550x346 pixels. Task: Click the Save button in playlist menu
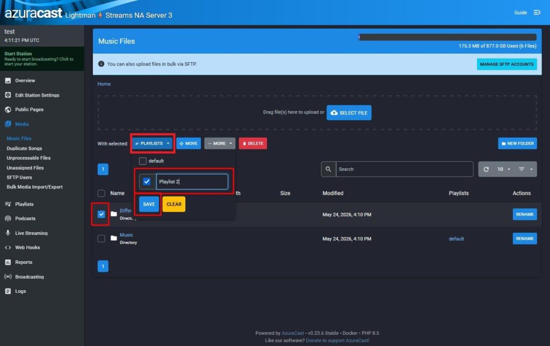coord(149,204)
